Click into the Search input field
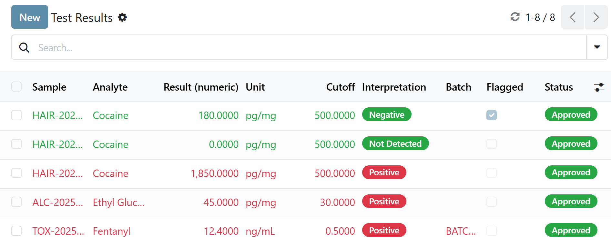The height and width of the screenshot is (245, 611). (290, 48)
